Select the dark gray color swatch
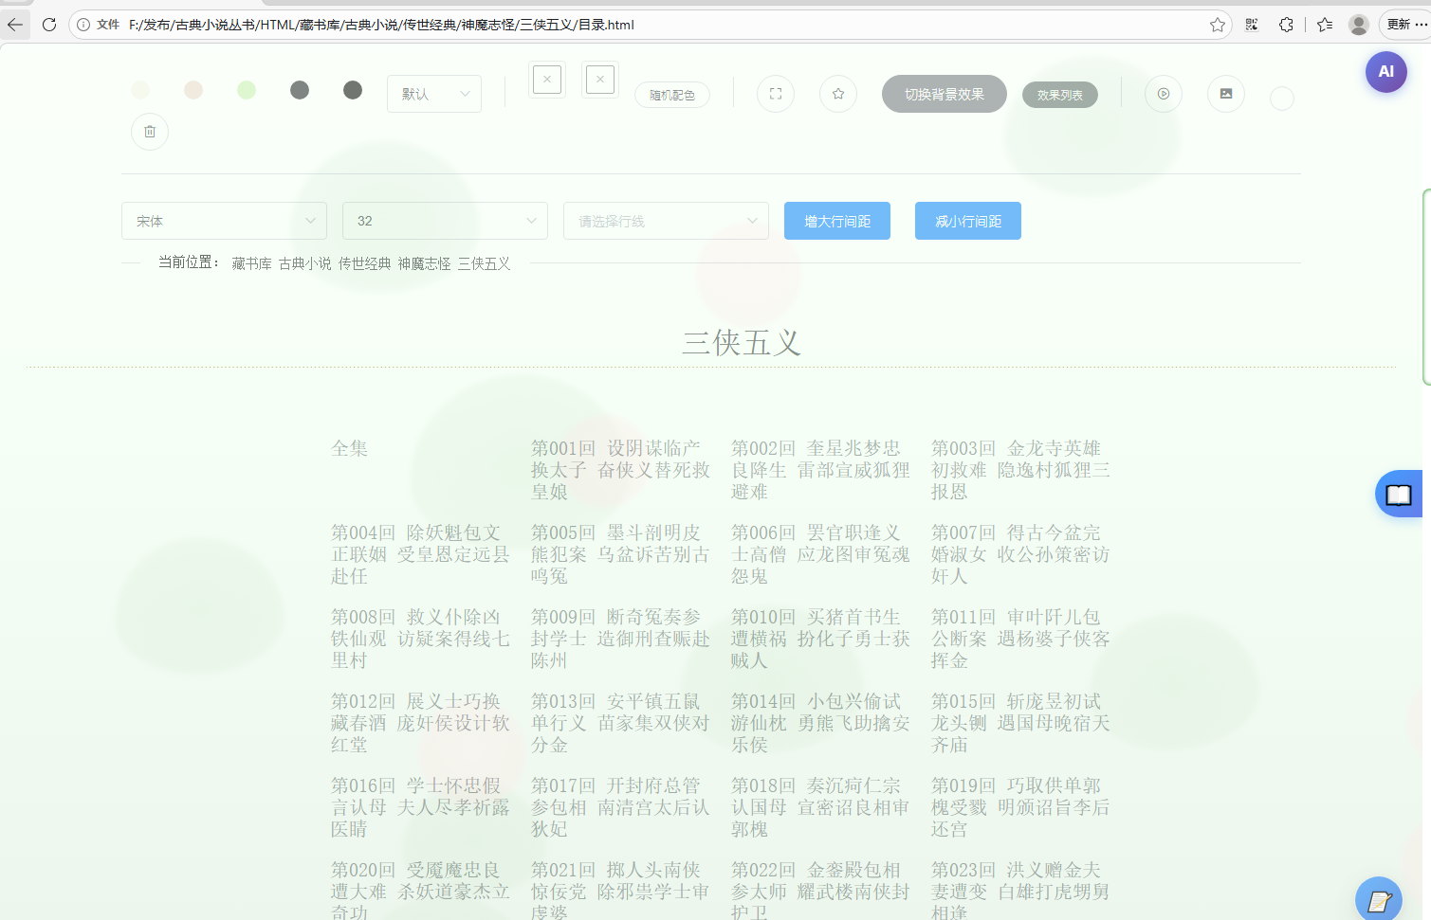Viewport: 1431px width, 920px height. pos(353,90)
